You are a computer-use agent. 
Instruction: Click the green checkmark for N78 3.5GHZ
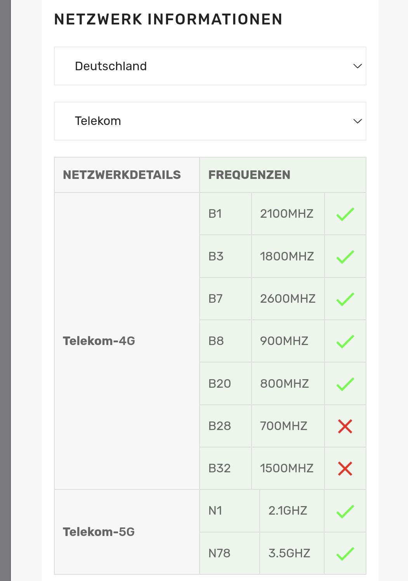pos(345,553)
